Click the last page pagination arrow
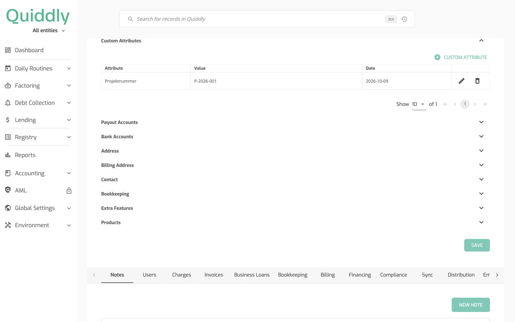515x322 pixels. pyautogui.click(x=485, y=104)
